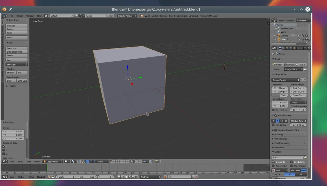Screen dimensions: 327x186
Task: Disable the Overwrite checkbox
Action: click(x=273, y=162)
